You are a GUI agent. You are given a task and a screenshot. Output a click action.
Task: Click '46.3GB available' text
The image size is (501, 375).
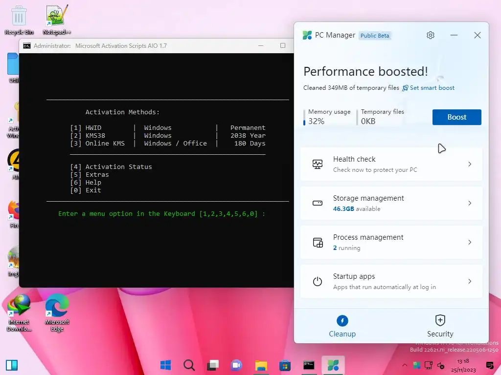(357, 209)
